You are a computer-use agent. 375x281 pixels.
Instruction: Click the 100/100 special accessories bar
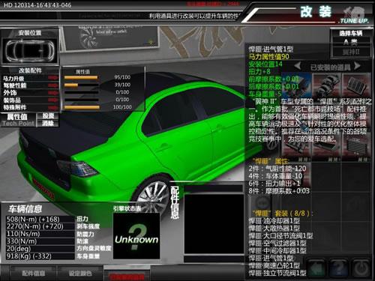click(82, 107)
